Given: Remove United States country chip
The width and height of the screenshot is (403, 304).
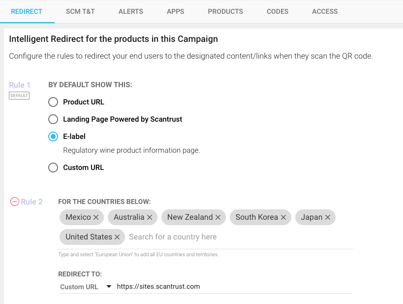Looking at the screenshot, I should 117,237.
